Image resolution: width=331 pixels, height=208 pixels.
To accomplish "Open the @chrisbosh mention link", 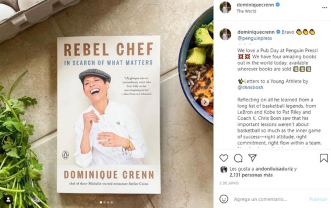I will (250, 88).
